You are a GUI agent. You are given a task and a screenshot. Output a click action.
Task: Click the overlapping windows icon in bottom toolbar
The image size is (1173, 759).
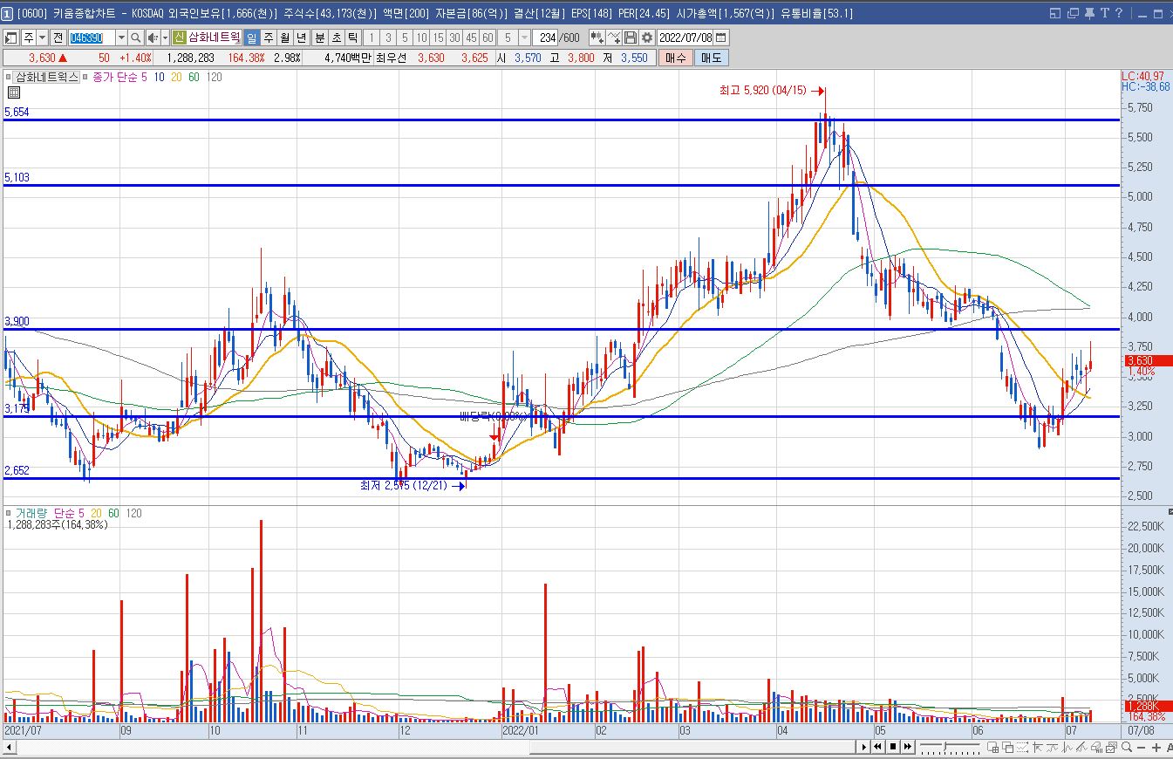[1008, 747]
